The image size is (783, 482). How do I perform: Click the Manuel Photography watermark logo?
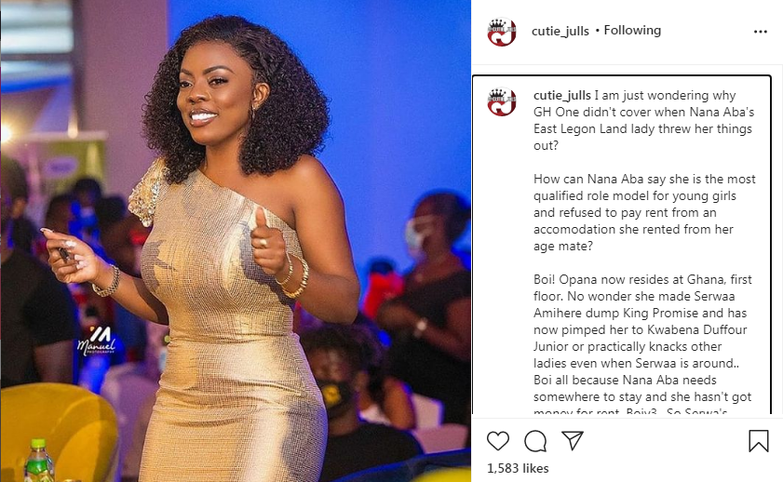pos(97,341)
